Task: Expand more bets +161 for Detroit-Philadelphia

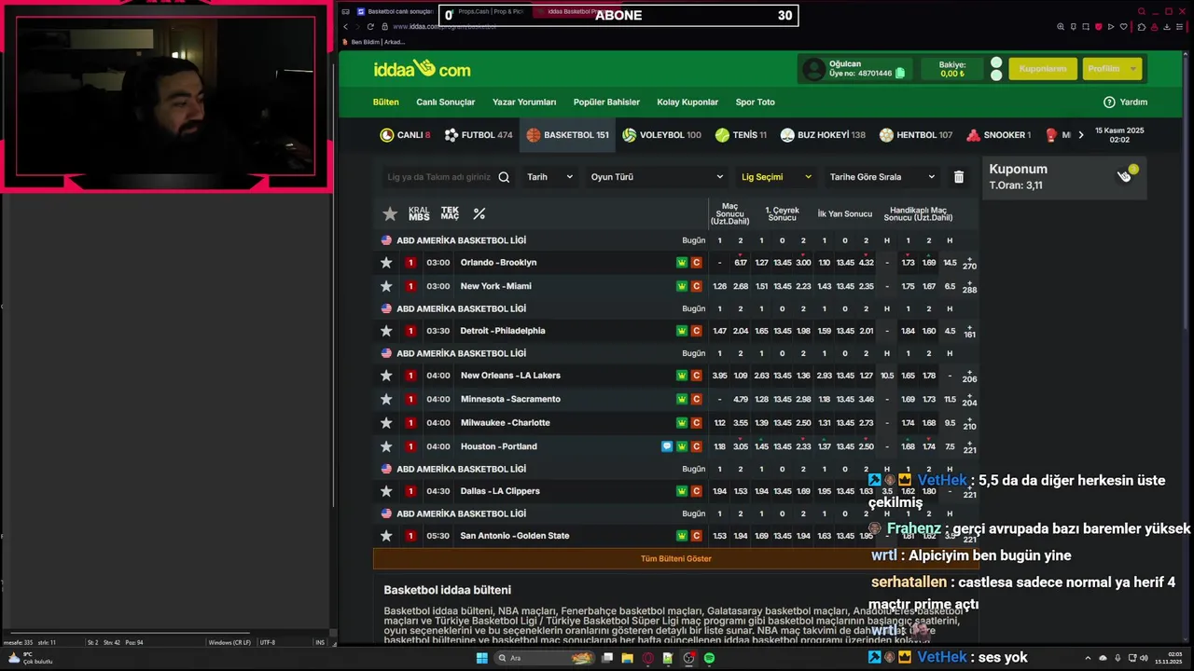Action: [969, 332]
